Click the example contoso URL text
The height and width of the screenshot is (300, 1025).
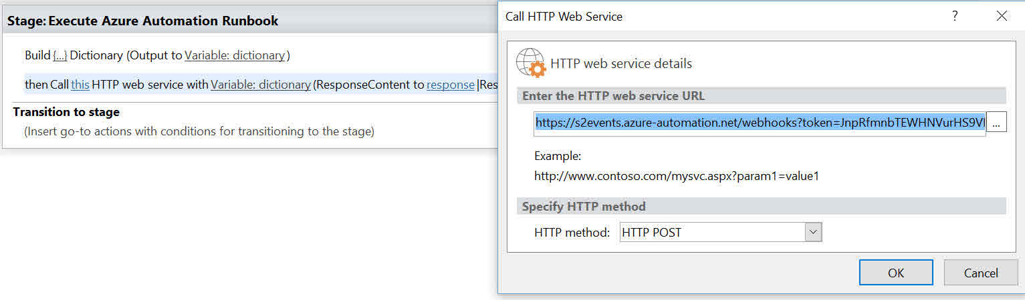tap(676, 177)
